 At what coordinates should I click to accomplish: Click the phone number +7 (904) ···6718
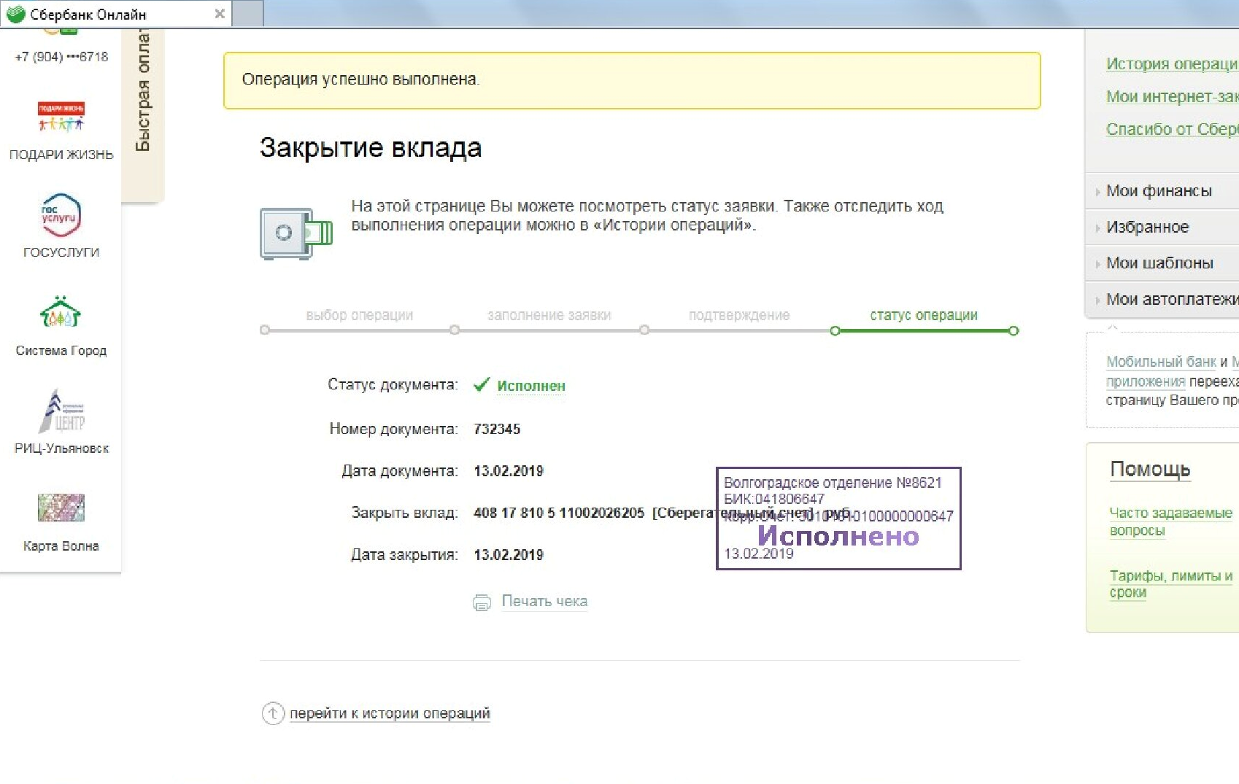click(x=61, y=57)
